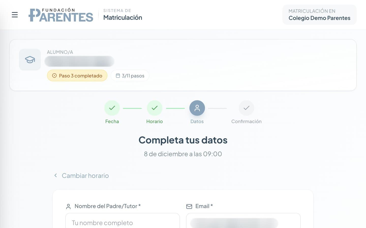The height and width of the screenshot is (228, 366).
Task: Click the graduation cap student icon
Action: (x=30, y=60)
